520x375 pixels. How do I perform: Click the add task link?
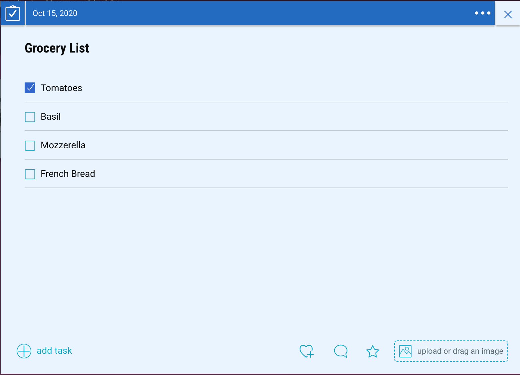point(54,351)
